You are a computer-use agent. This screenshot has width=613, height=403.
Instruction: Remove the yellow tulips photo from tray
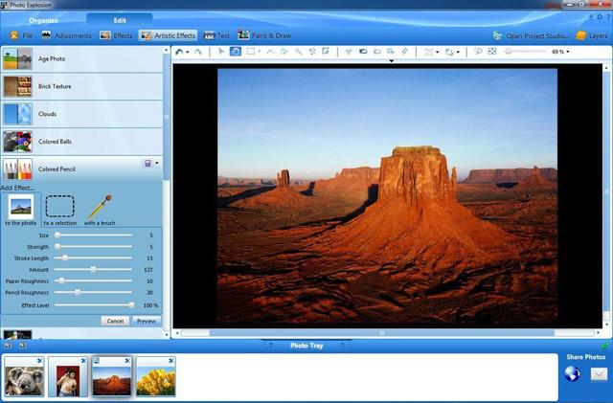click(x=170, y=361)
